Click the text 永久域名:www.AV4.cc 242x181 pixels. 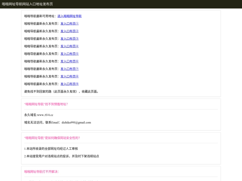click(x=39, y=115)
